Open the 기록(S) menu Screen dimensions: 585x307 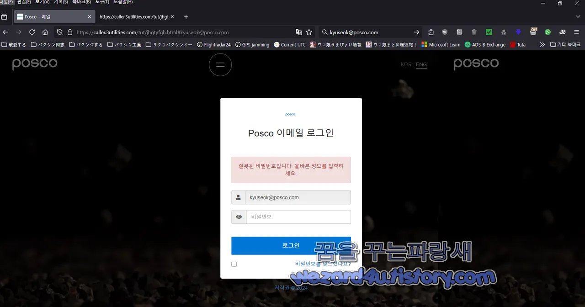point(61,2)
